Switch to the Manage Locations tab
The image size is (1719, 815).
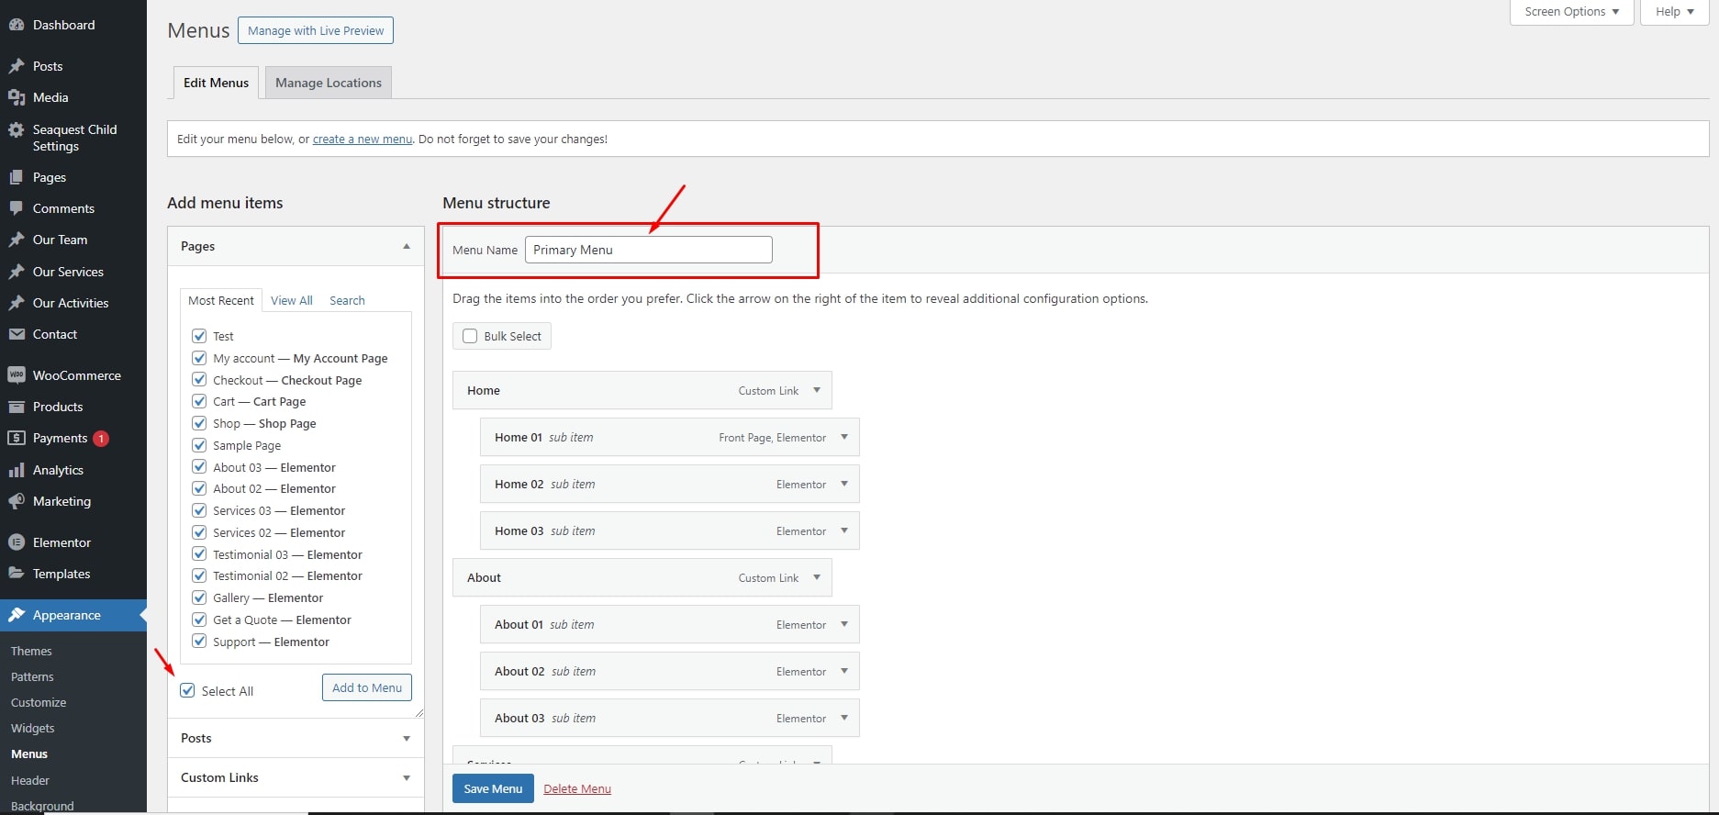(x=329, y=83)
